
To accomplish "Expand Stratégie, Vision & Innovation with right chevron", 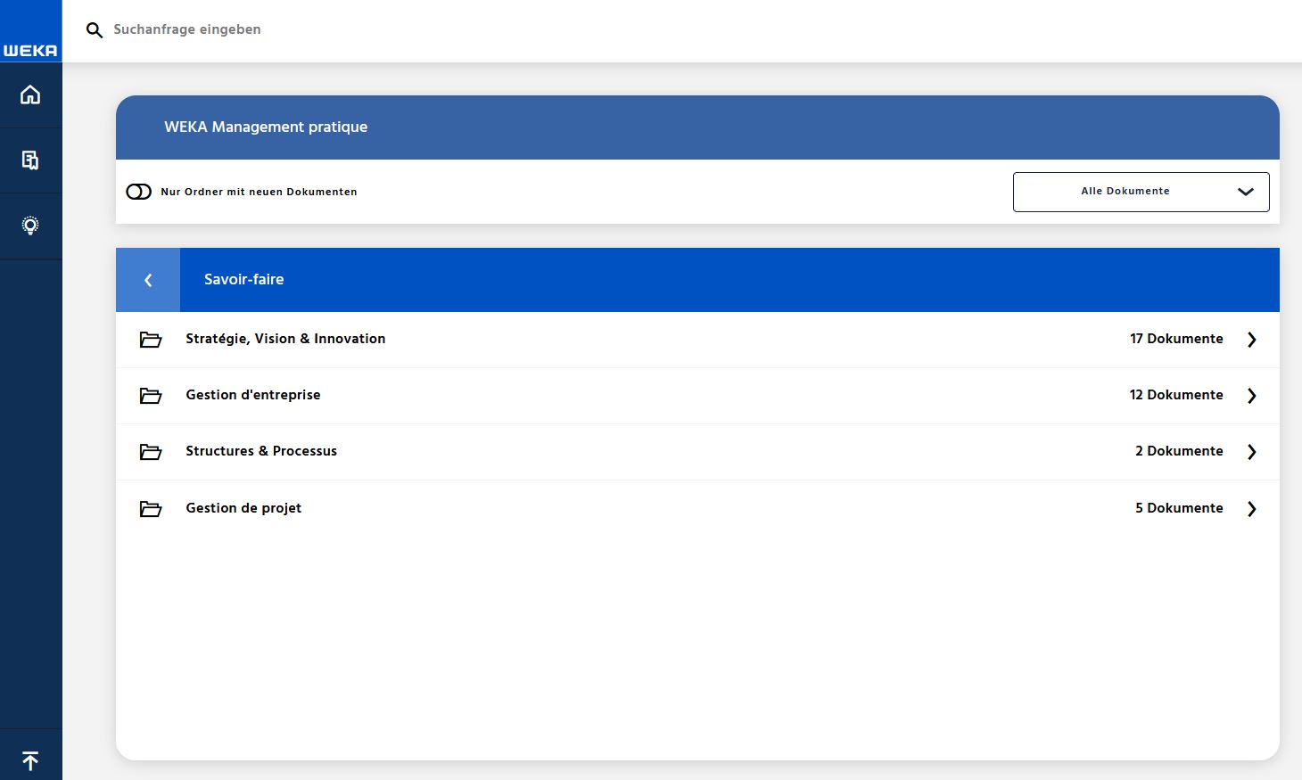I will click(x=1251, y=340).
